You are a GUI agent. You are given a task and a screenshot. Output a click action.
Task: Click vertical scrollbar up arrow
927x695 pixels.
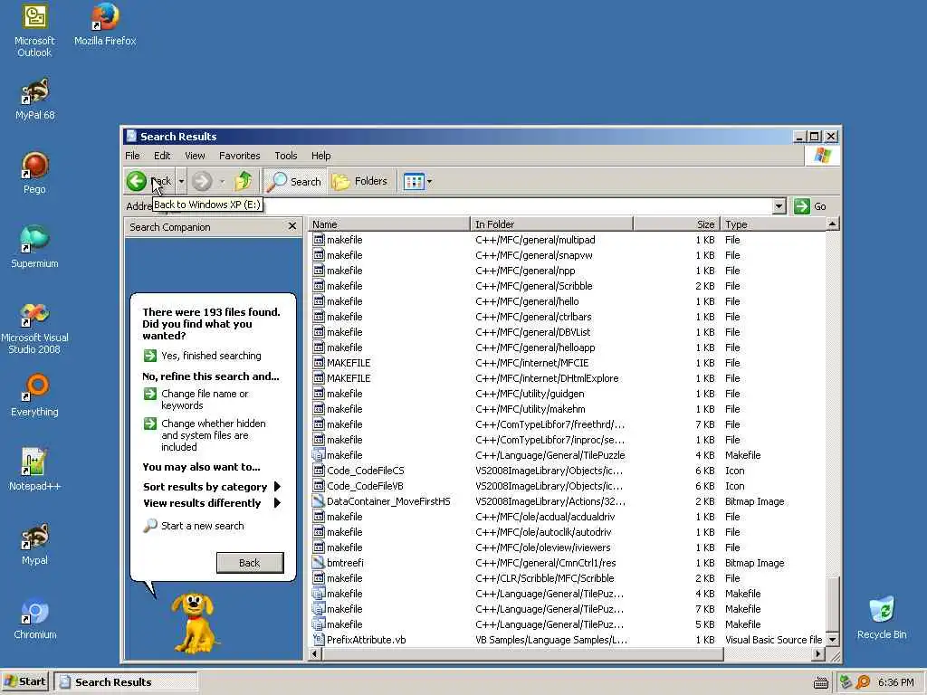[x=833, y=224]
